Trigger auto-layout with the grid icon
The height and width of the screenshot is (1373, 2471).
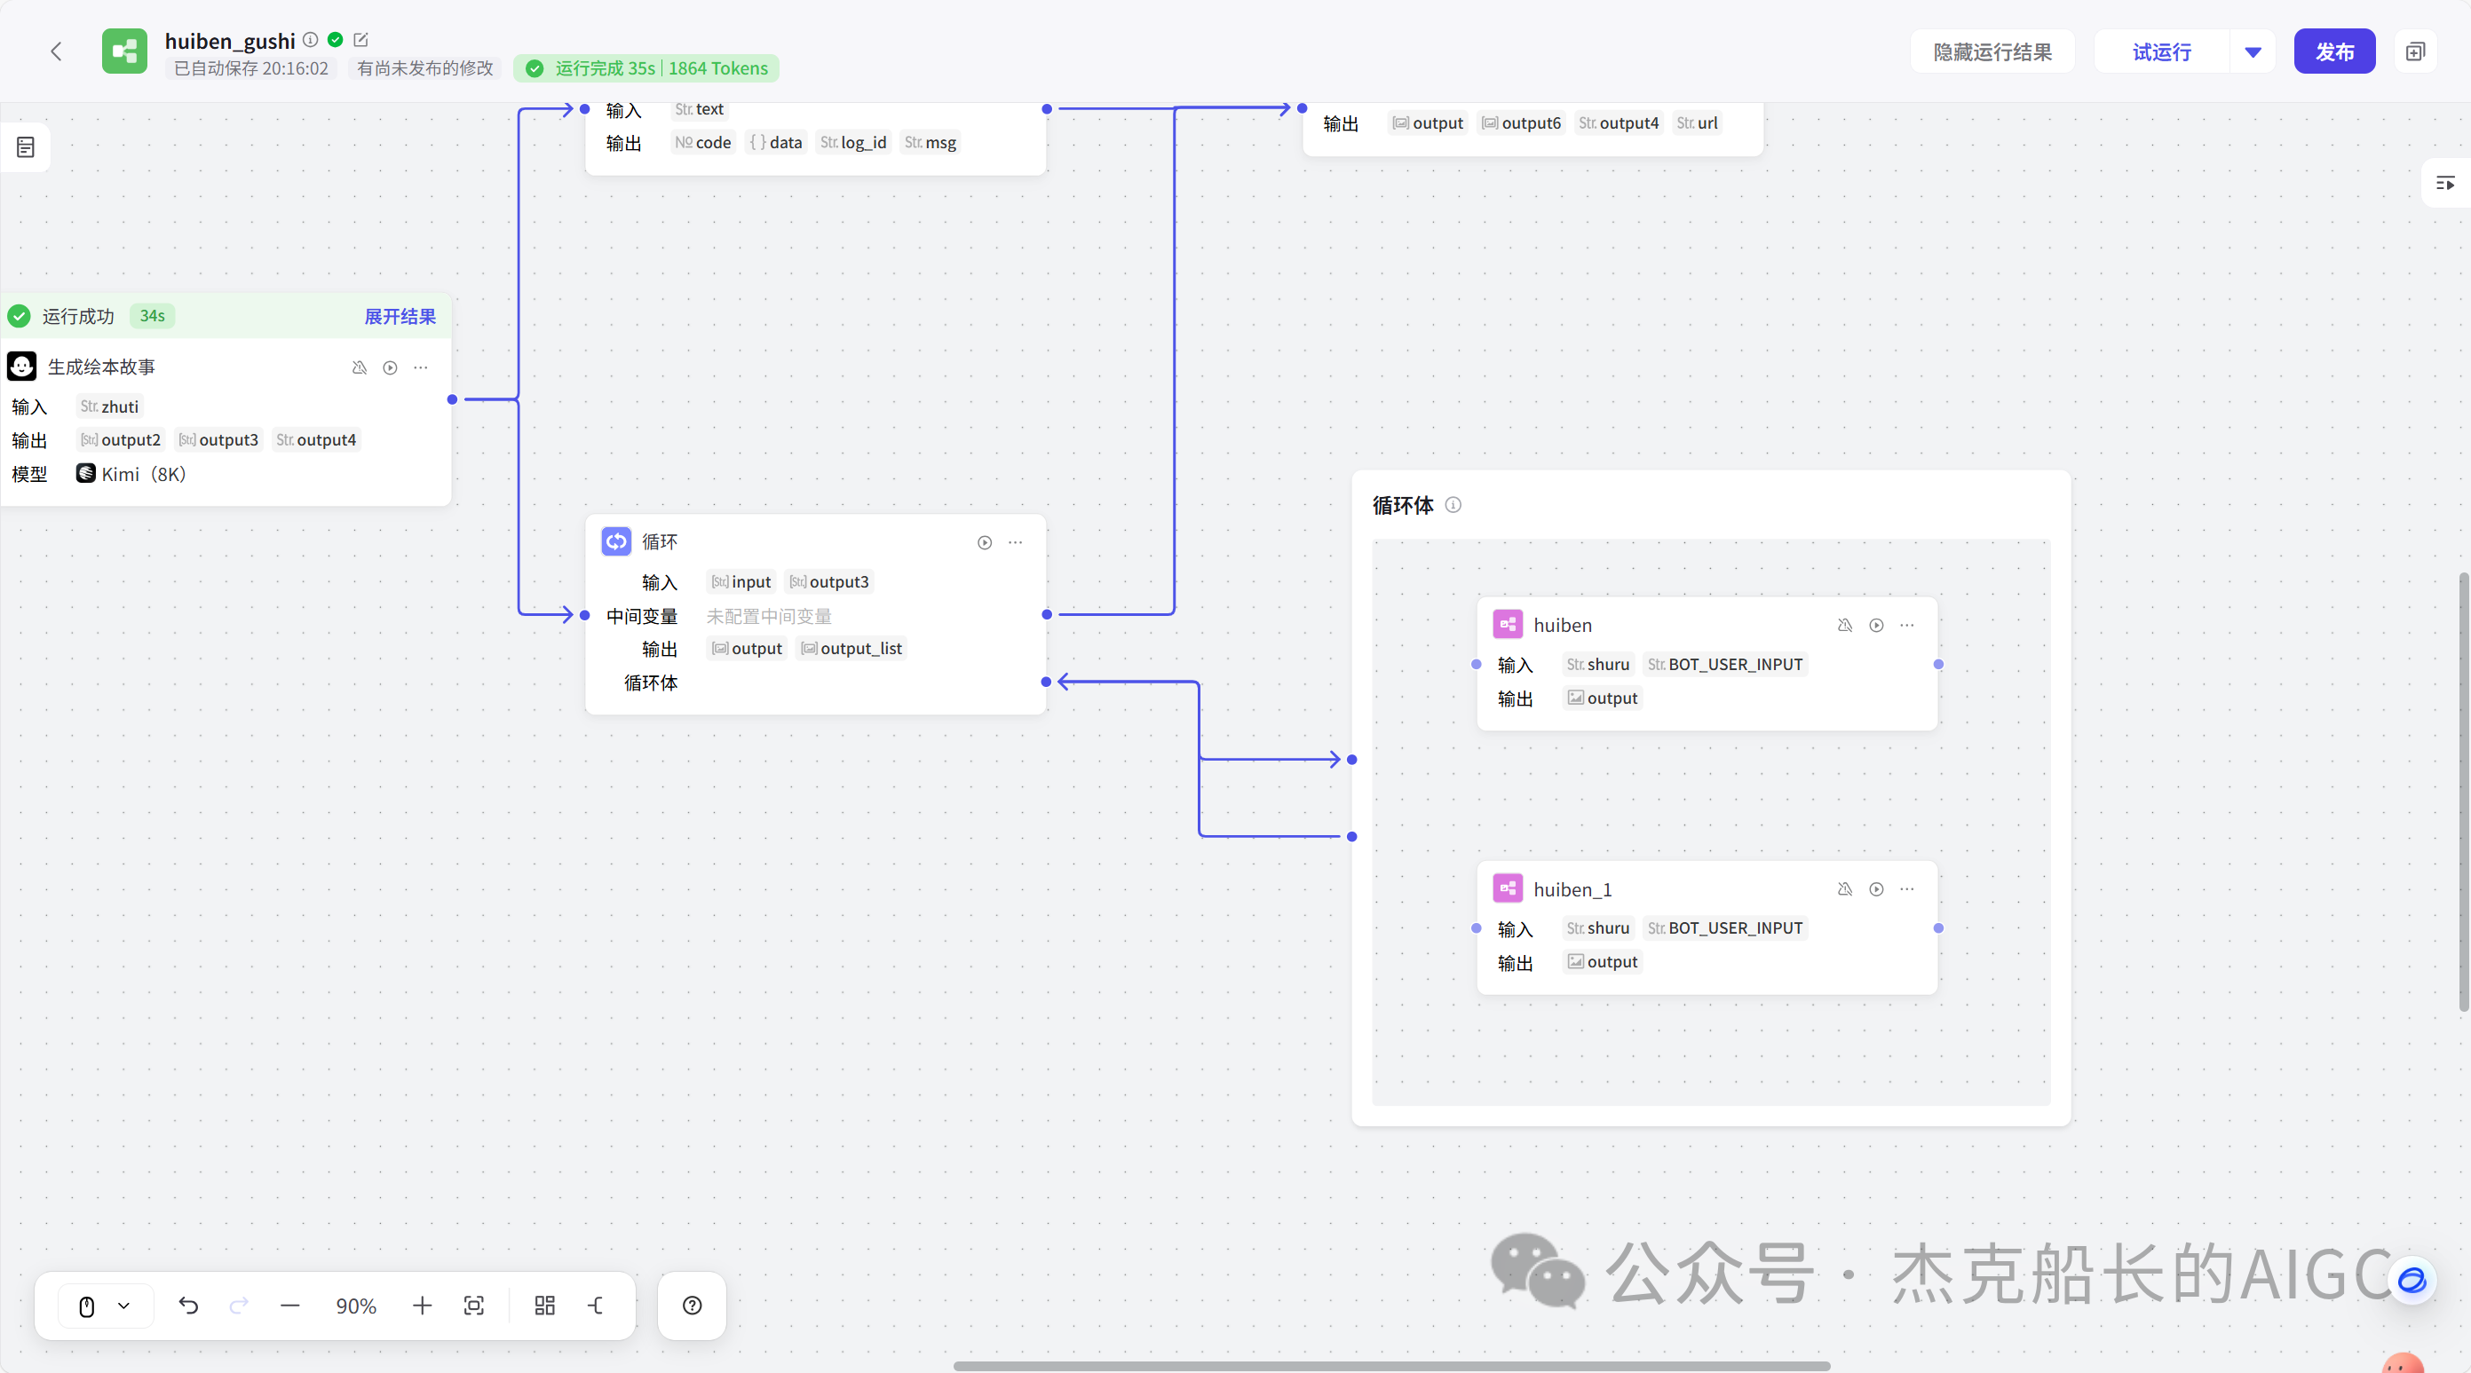point(545,1305)
